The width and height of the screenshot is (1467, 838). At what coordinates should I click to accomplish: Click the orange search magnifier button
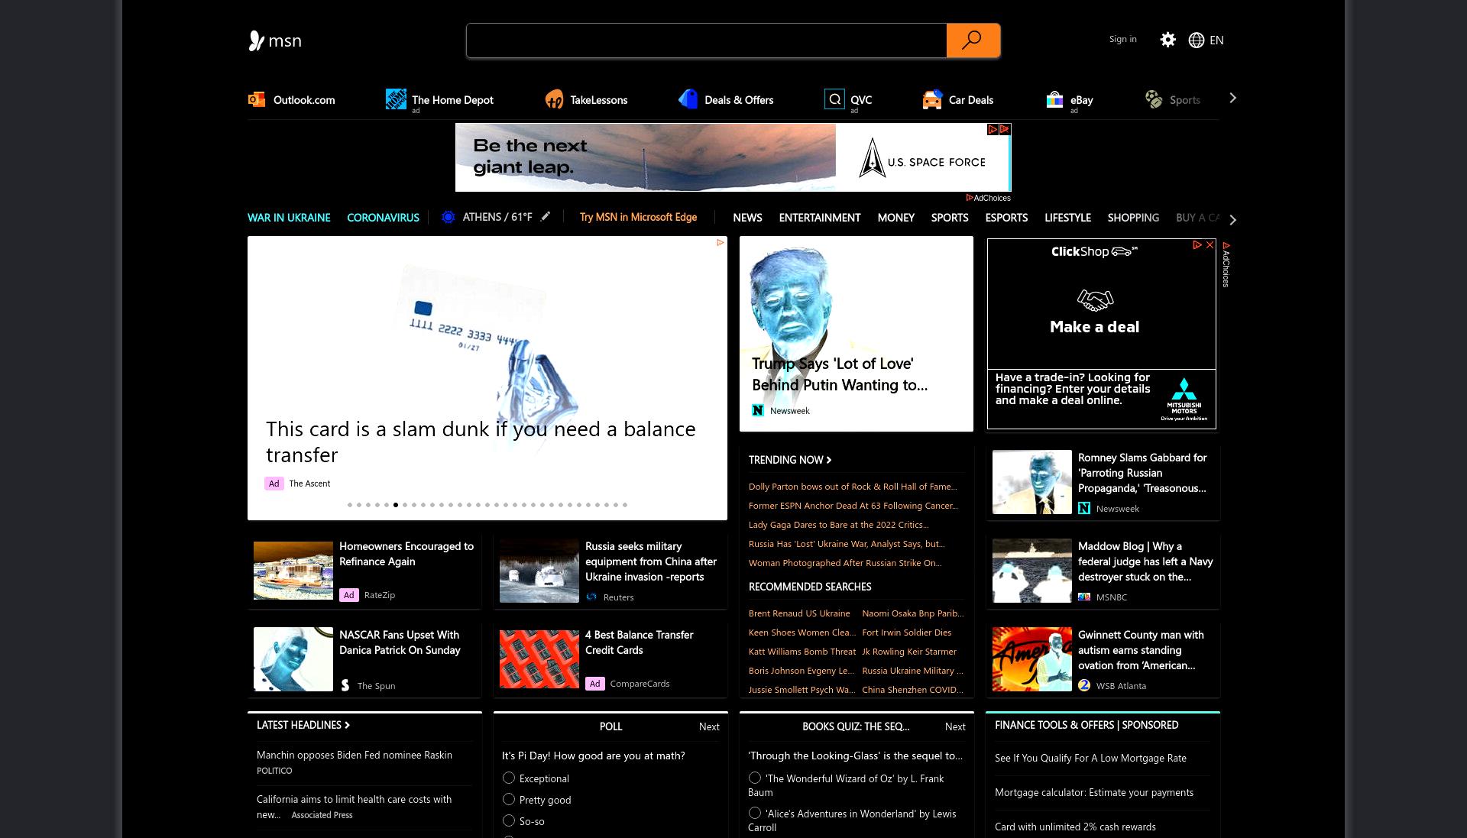coord(973,40)
